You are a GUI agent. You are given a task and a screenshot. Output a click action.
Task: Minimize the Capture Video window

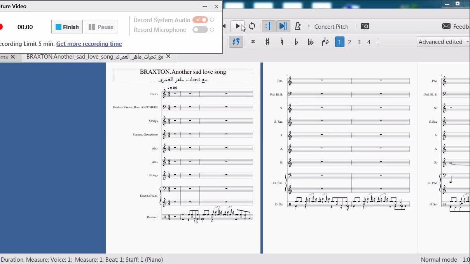205,6
